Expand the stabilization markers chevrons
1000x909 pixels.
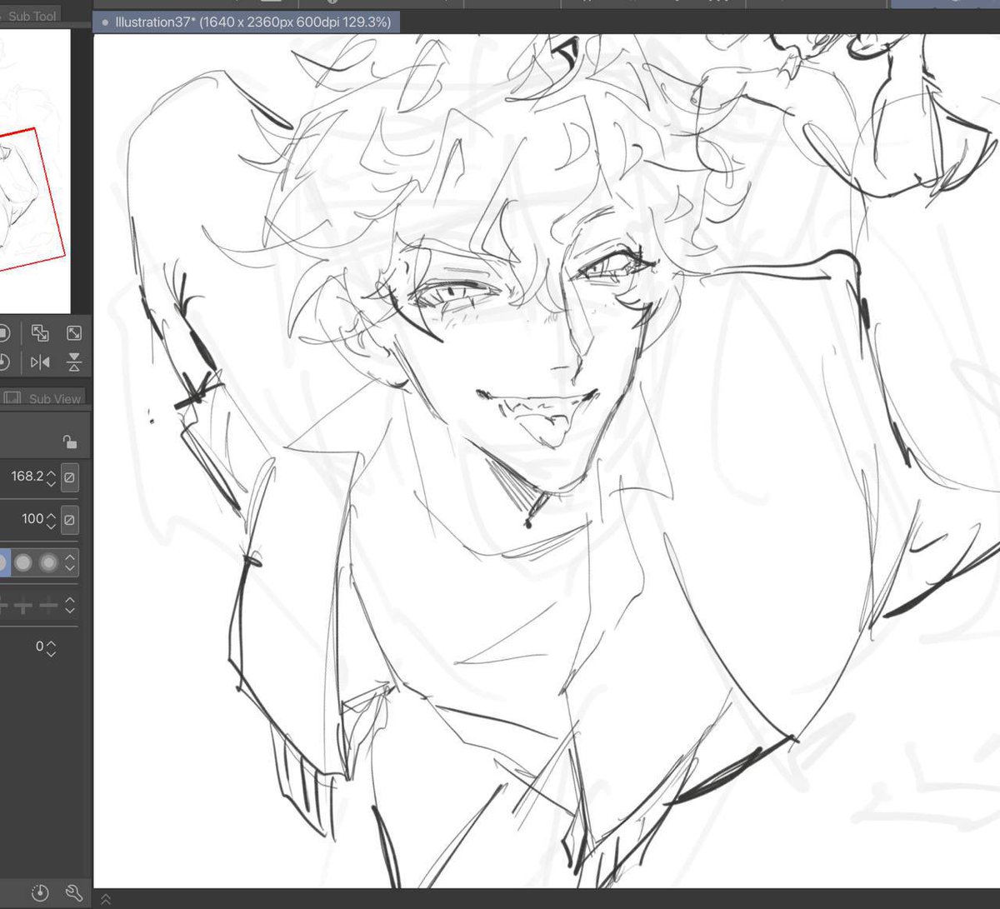pos(71,605)
